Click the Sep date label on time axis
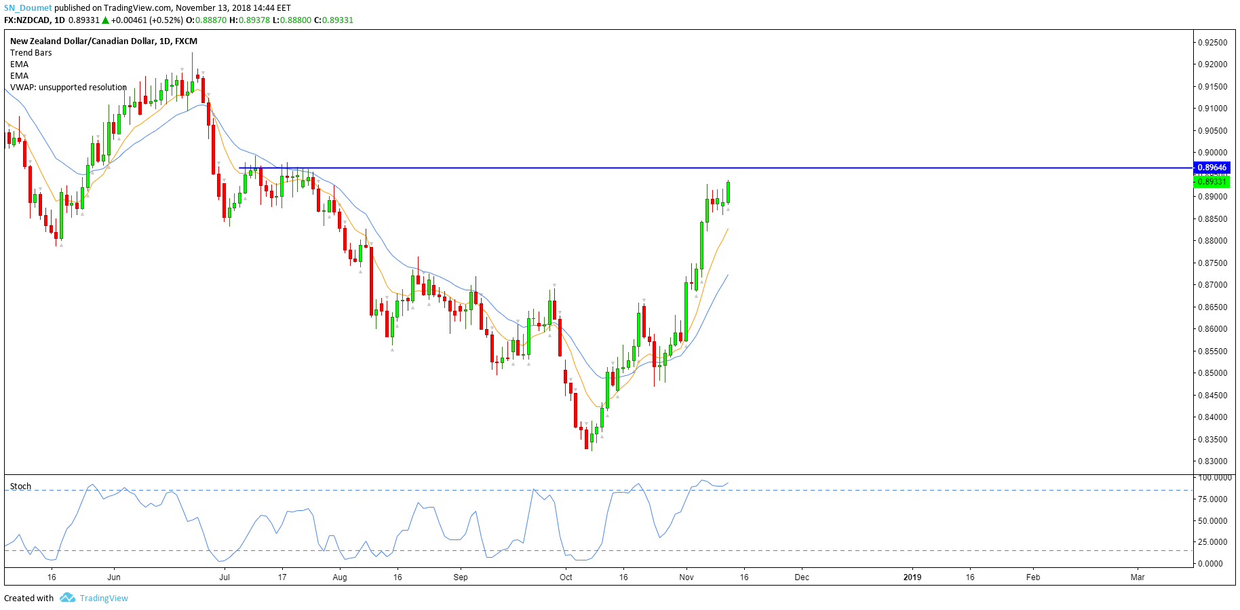This screenshot has width=1240, height=610. tap(461, 577)
